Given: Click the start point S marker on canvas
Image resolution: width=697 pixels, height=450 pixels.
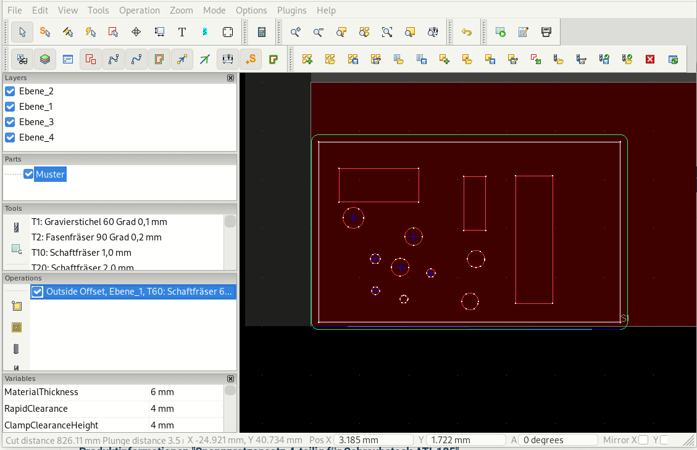Looking at the screenshot, I should tap(624, 318).
